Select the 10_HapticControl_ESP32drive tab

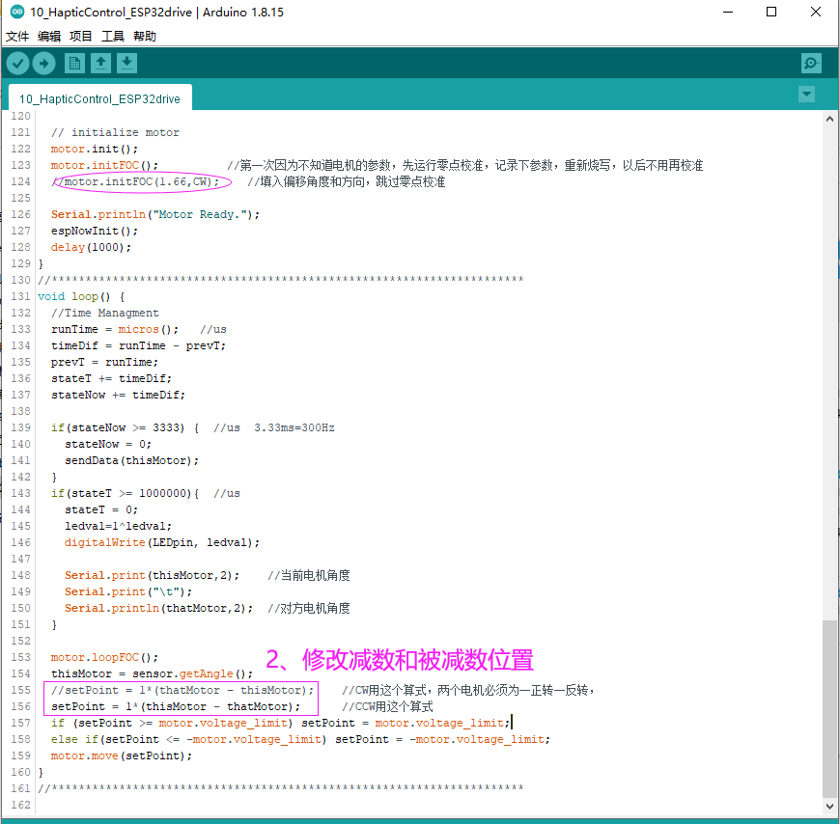click(x=99, y=97)
